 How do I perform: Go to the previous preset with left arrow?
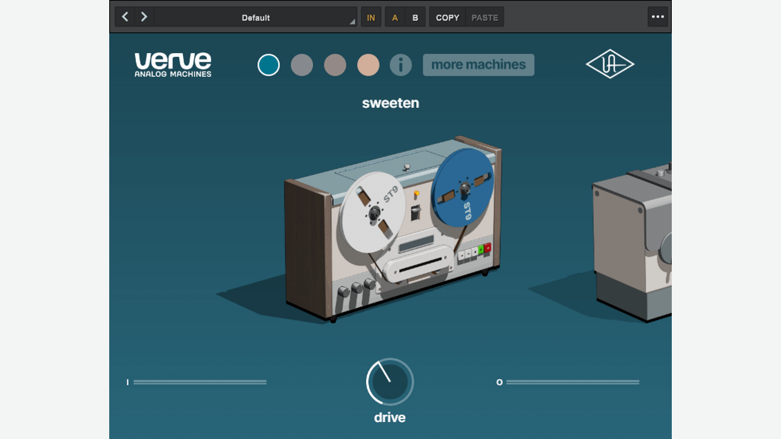click(125, 17)
